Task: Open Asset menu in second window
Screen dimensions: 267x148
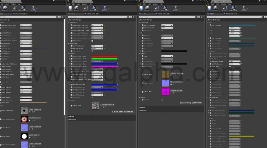Action: [x=78, y=4]
